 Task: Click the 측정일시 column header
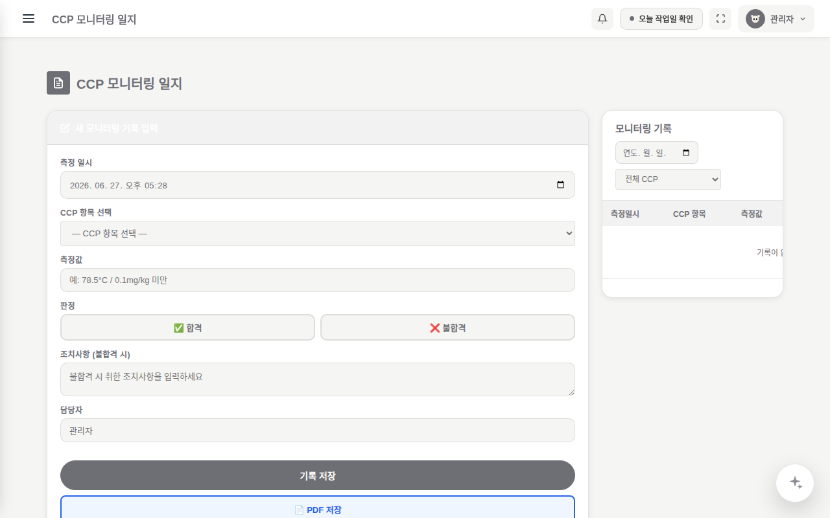click(625, 214)
